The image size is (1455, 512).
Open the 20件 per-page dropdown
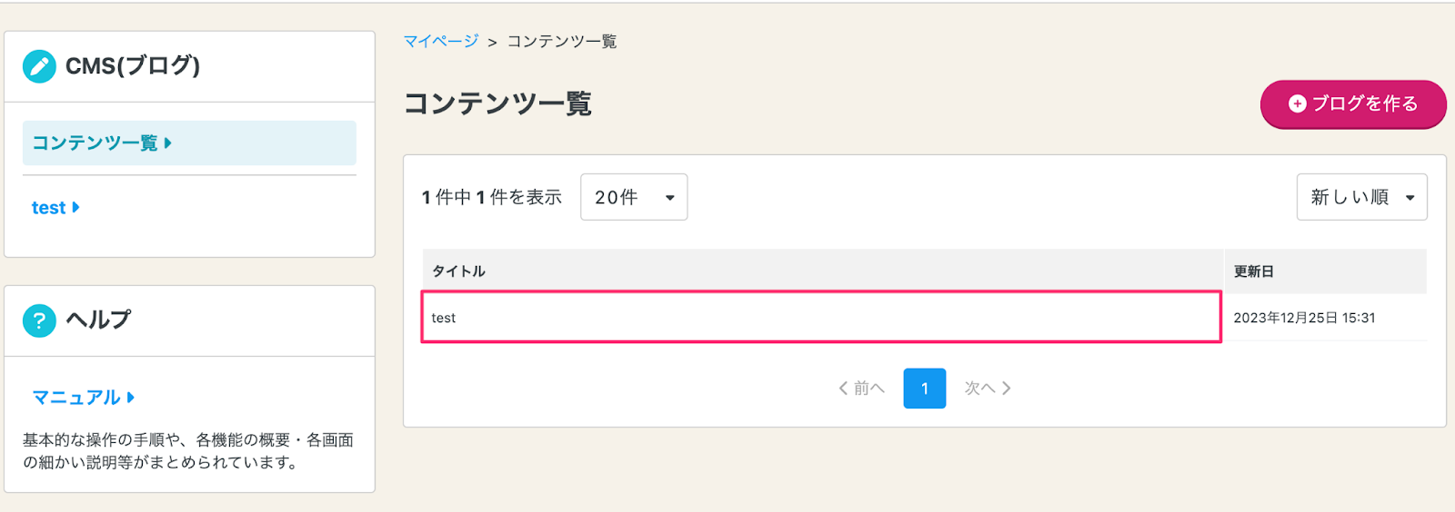pyautogui.click(x=634, y=197)
